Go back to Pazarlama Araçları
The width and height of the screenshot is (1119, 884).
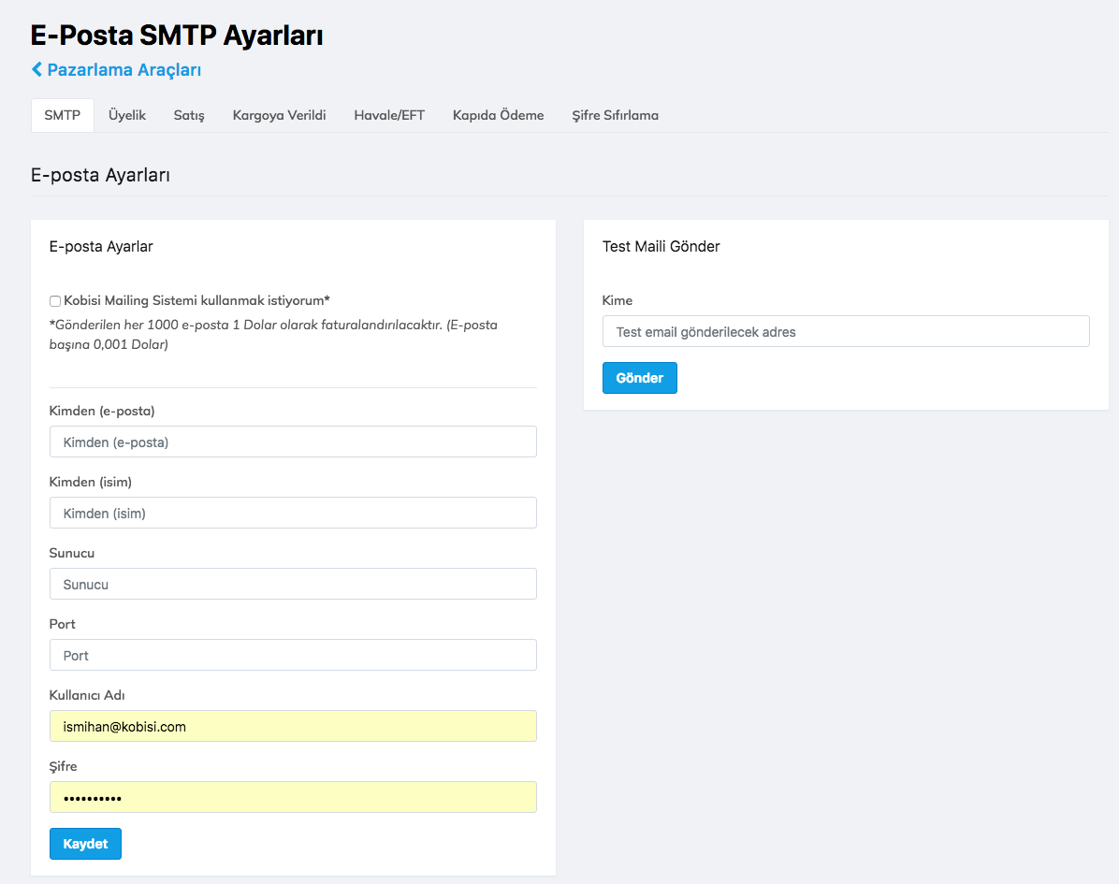click(x=124, y=70)
